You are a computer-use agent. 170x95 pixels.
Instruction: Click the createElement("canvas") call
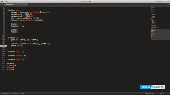coord(39,12)
